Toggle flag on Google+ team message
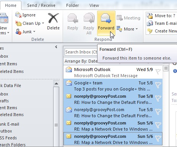 pos(158,85)
